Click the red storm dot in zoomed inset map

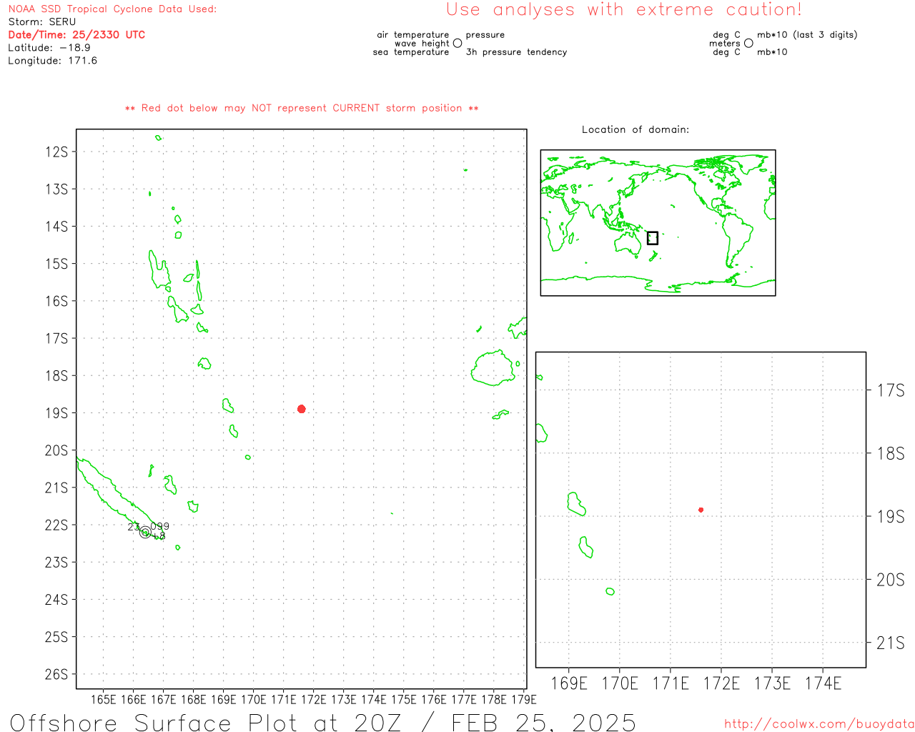[701, 510]
